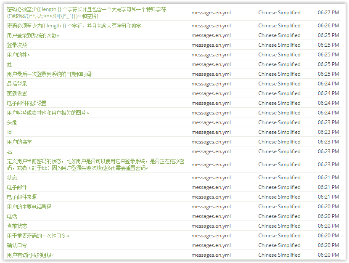Image resolution: width=349 pixels, height=263 pixels.
Task: Open the 用户登录到系统的次数 translation
Action: [33, 36]
